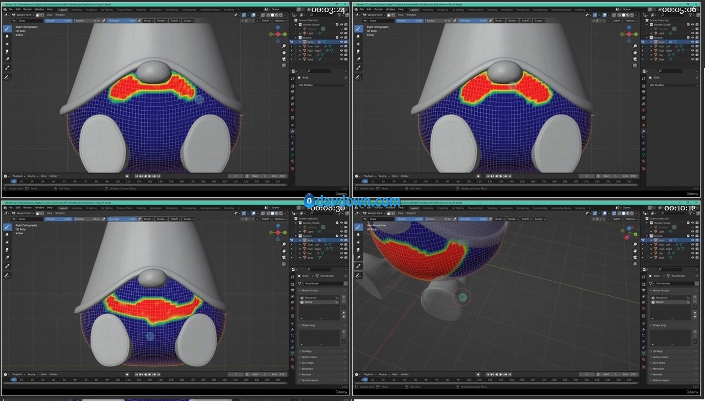Toggle Body visibility eye in the 00:03:24 frame
The image size is (705, 401).
click(x=342, y=42)
